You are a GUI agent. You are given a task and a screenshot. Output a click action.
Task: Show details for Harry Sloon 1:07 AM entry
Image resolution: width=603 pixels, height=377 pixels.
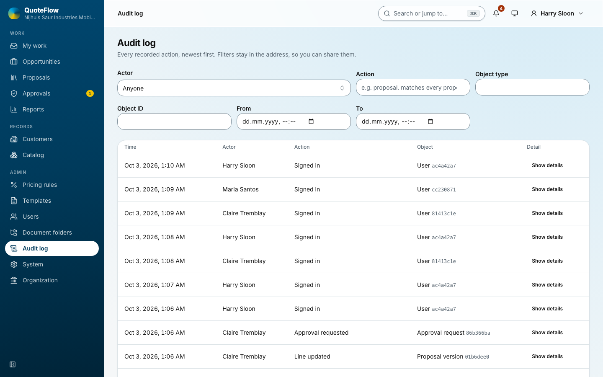coord(547,285)
